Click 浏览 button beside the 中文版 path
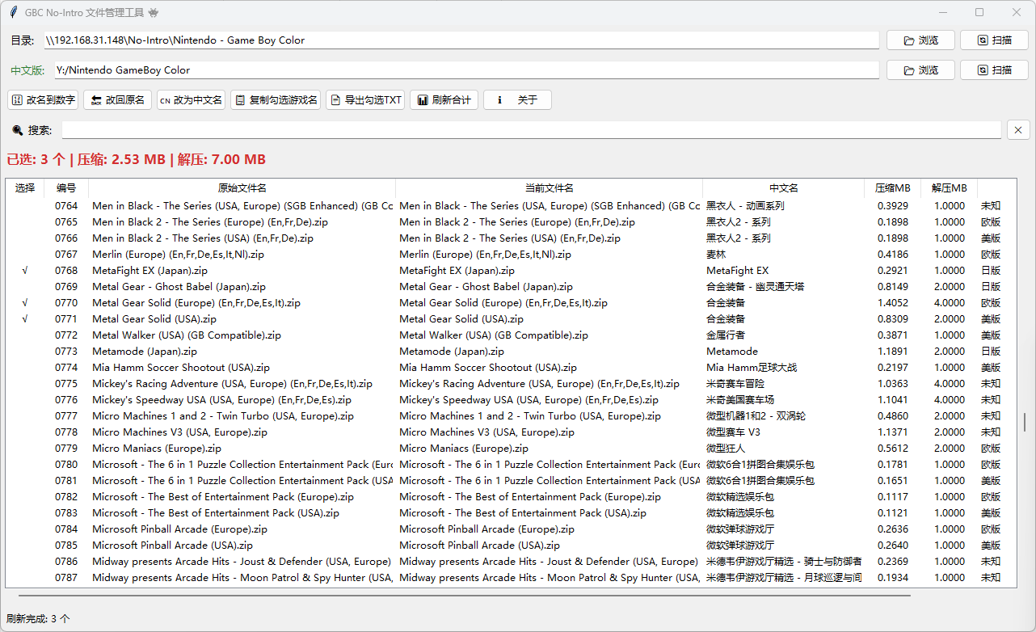This screenshot has width=1036, height=632. (920, 70)
